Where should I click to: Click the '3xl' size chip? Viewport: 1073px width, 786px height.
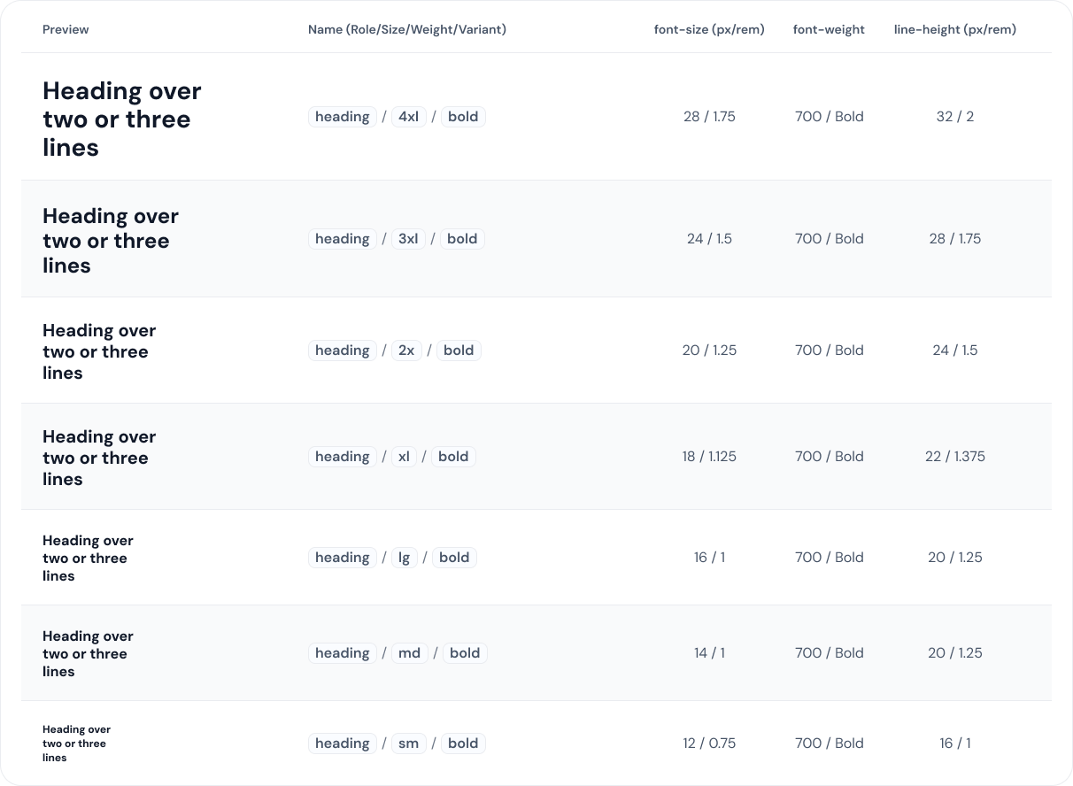pyautogui.click(x=408, y=238)
